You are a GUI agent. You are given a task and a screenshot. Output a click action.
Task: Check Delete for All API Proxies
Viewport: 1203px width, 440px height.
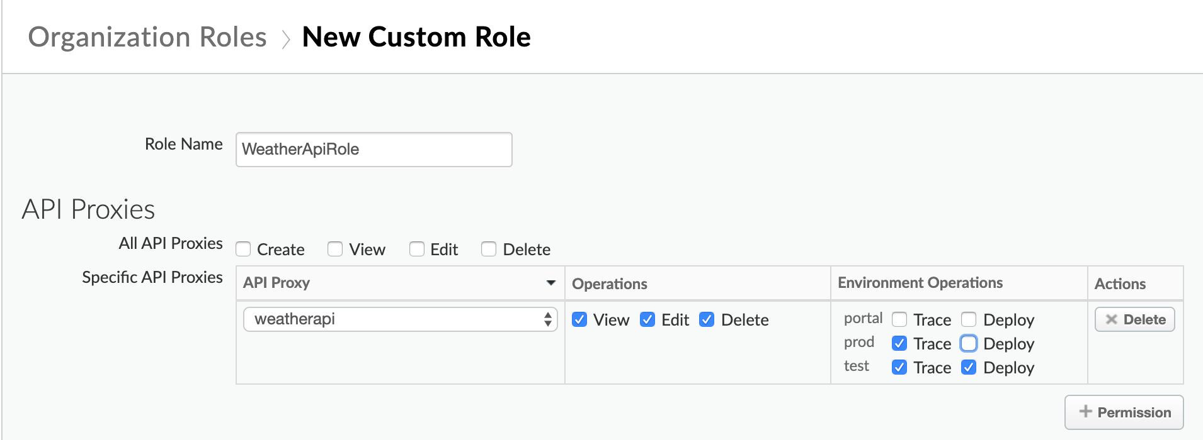489,250
